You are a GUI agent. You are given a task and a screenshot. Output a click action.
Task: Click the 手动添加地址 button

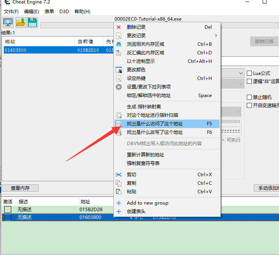(266, 188)
